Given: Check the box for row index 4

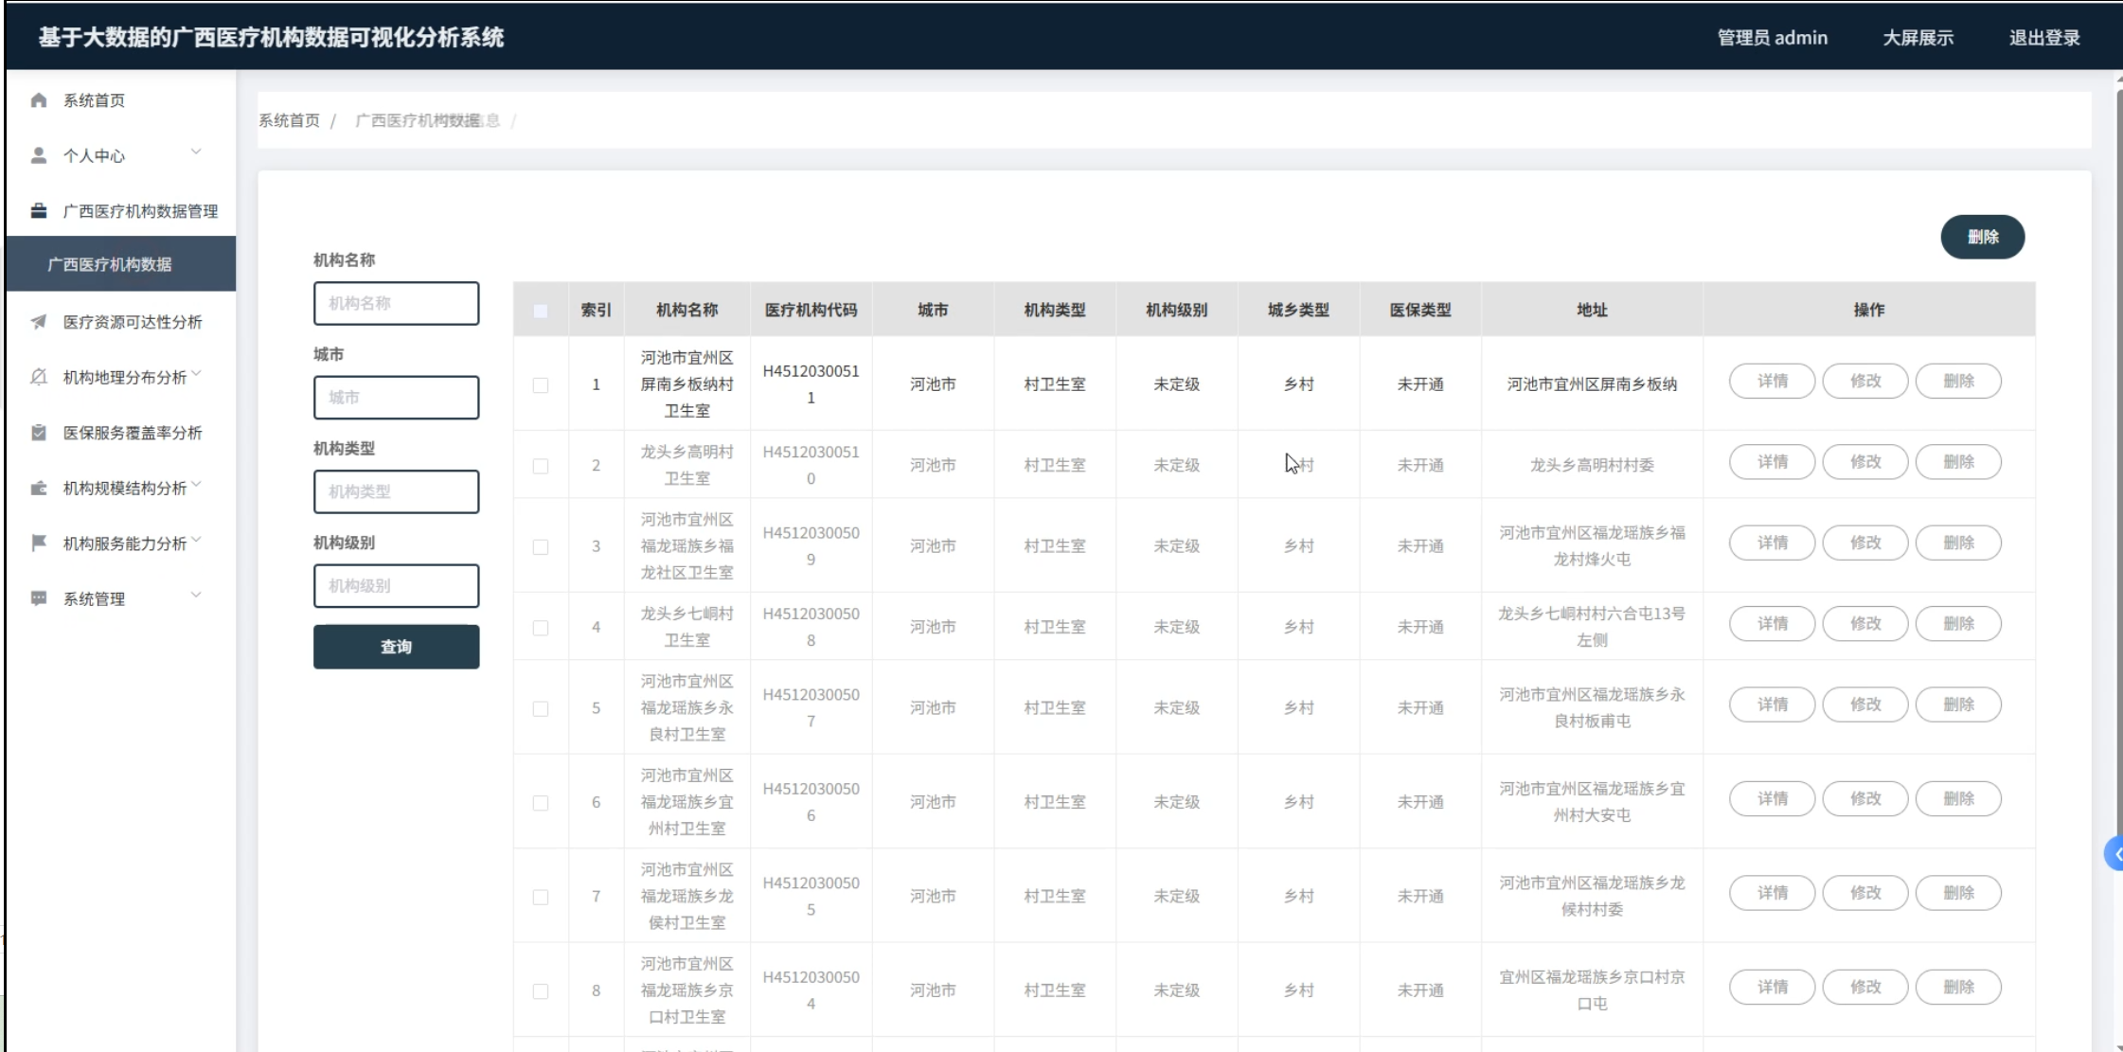Looking at the screenshot, I should 541,628.
